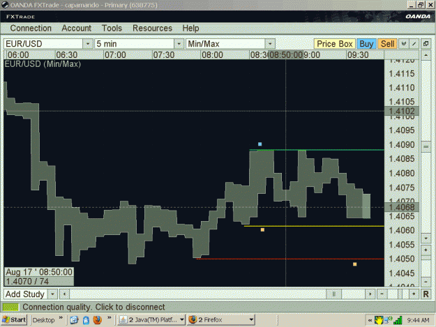Click the vertical zoom slider handle
The width and height of the screenshot is (436, 327).
click(x=426, y=258)
